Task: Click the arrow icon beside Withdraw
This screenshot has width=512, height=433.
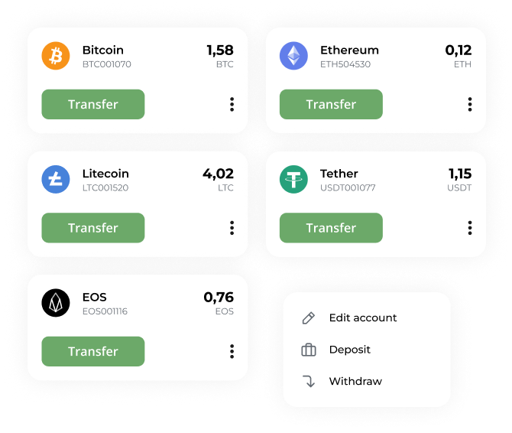Action: 309,381
